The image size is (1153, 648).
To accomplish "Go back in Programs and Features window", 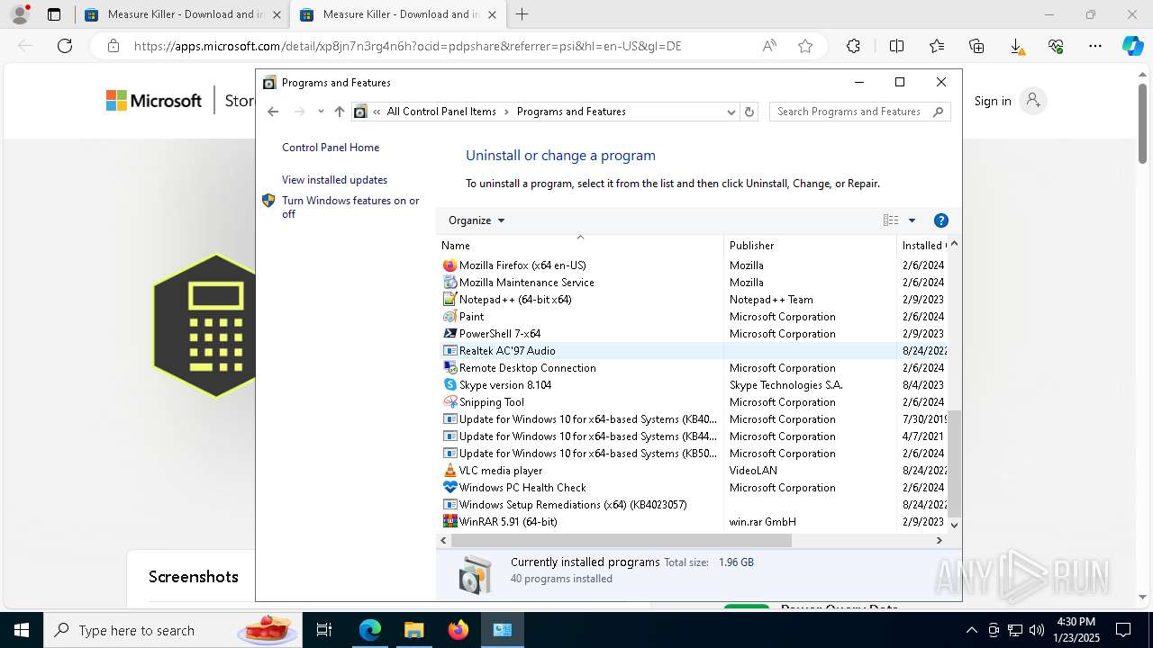I will pos(273,112).
